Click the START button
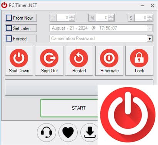Viewport: 158px width, 145px height. (x=69, y=108)
